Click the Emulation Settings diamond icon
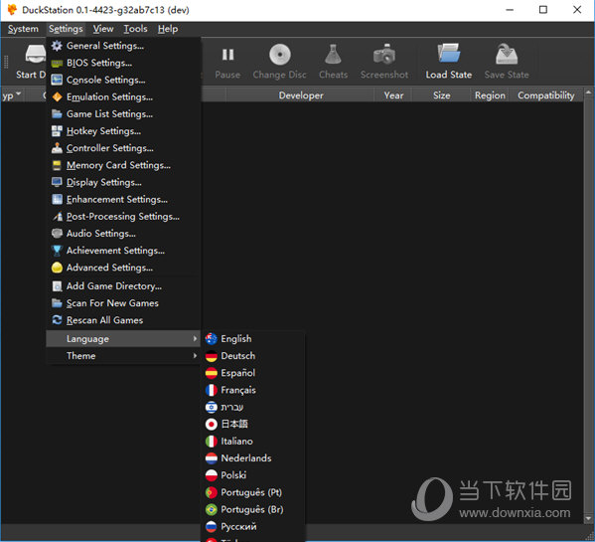The height and width of the screenshot is (542, 595). point(57,96)
